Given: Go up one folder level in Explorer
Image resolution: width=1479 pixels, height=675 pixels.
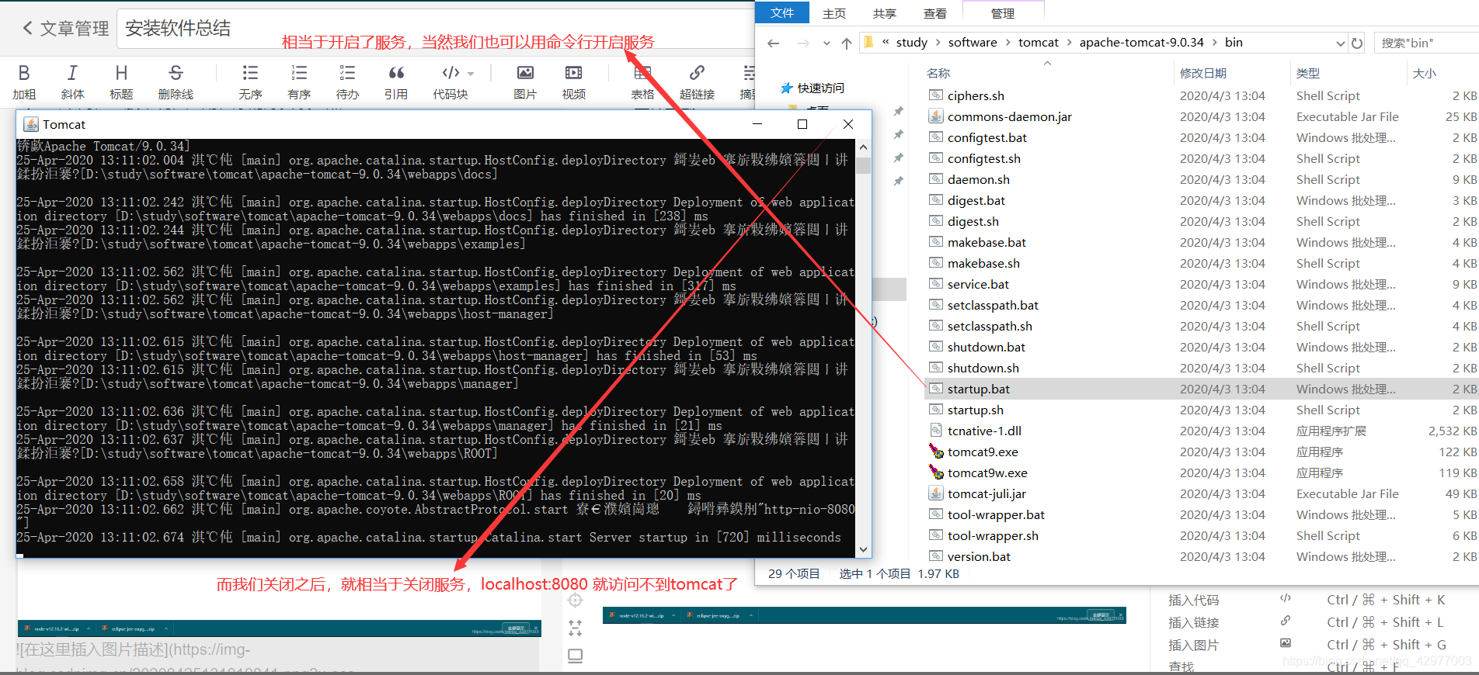Looking at the screenshot, I should 847,43.
